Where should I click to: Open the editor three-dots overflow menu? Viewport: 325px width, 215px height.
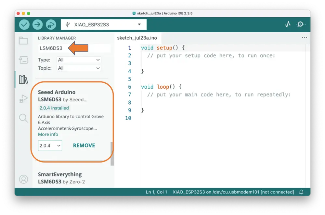(304, 38)
